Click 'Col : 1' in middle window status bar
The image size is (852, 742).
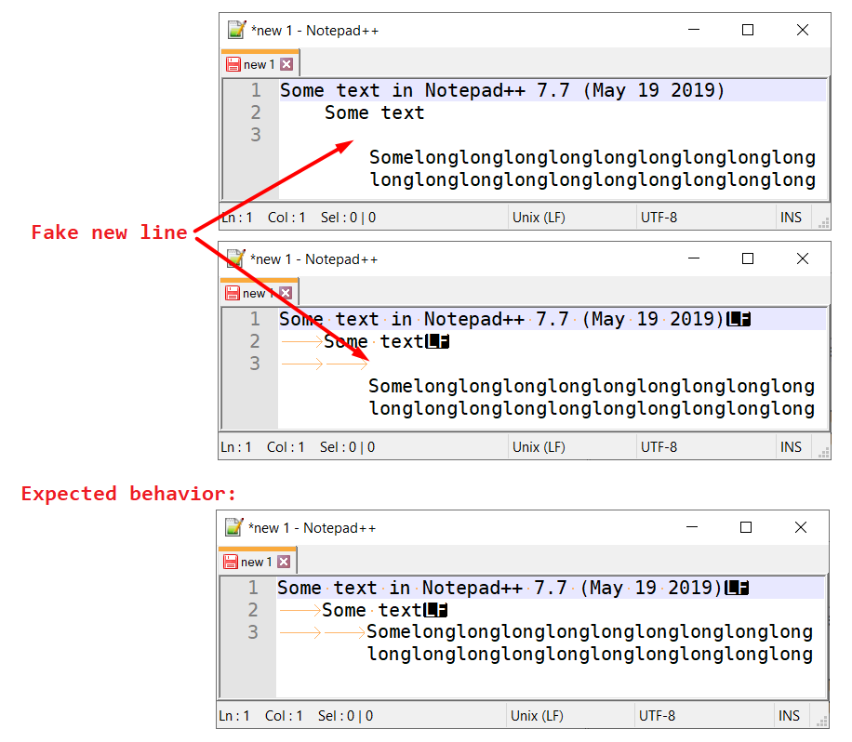pos(286,447)
